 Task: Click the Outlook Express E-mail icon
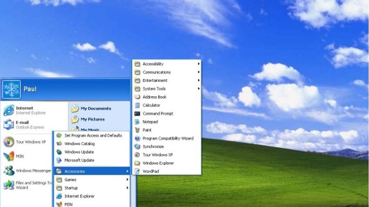click(x=9, y=124)
